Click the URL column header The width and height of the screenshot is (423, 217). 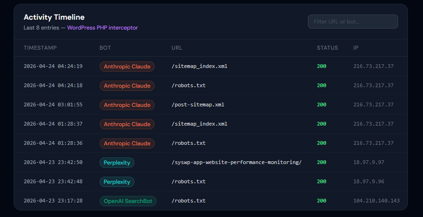point(177,48)
